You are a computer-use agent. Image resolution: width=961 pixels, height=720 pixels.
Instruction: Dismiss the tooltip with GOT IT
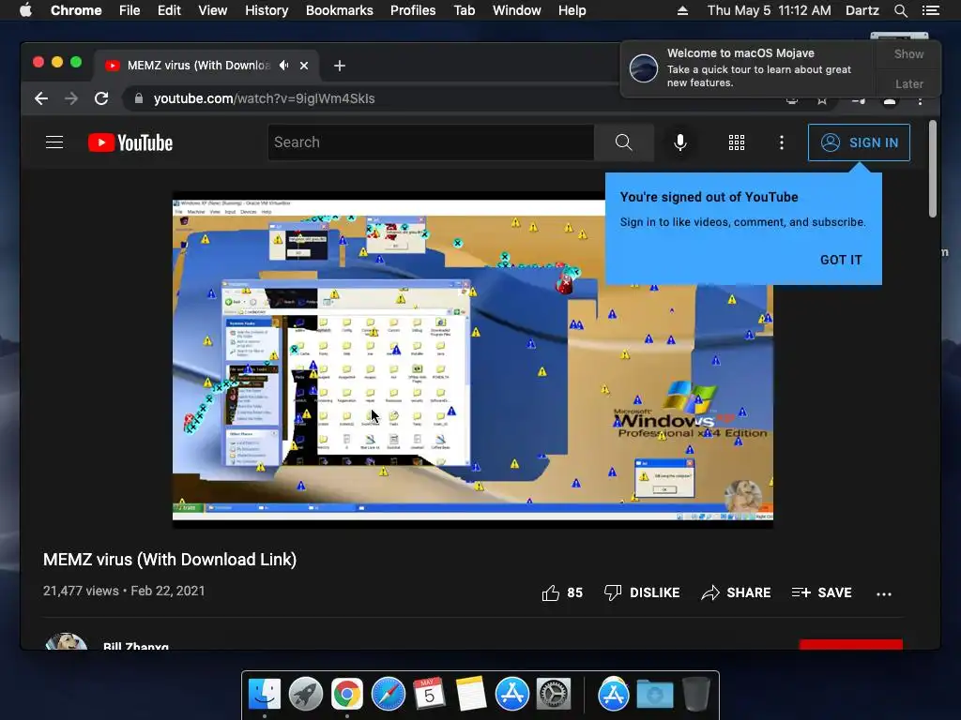[x=841, y=260]
